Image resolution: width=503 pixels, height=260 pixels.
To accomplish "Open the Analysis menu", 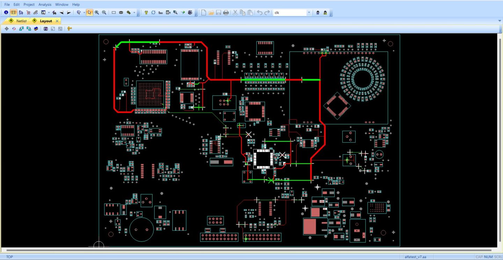I will 45,5.
